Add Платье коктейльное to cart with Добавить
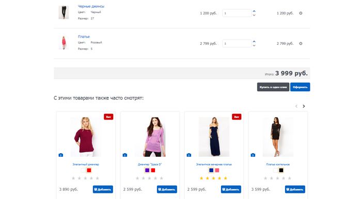360x199 pixels. pyautogui.click(x=295, y=189)
